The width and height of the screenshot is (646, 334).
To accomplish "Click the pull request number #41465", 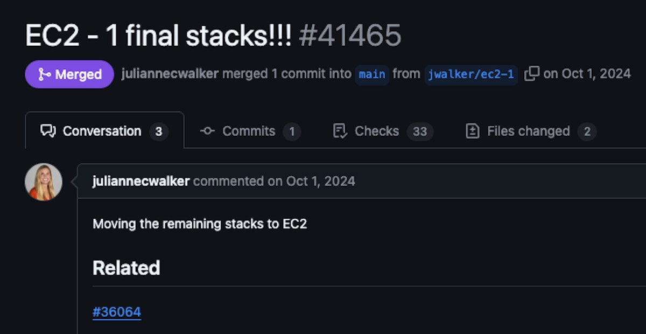I will click(350, 36).
